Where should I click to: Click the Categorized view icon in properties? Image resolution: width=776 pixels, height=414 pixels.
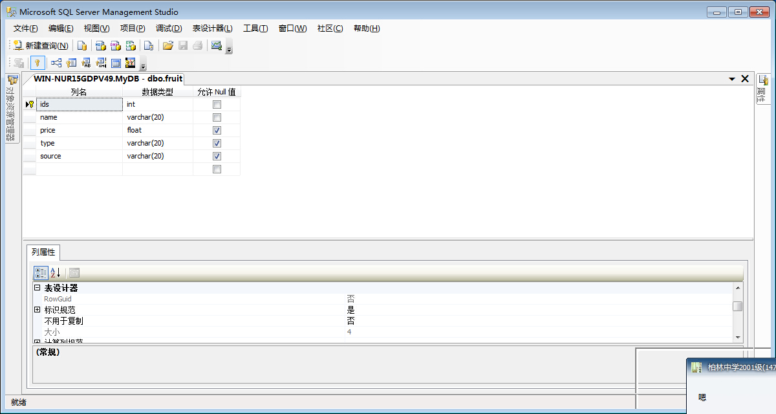click(40, 272)
